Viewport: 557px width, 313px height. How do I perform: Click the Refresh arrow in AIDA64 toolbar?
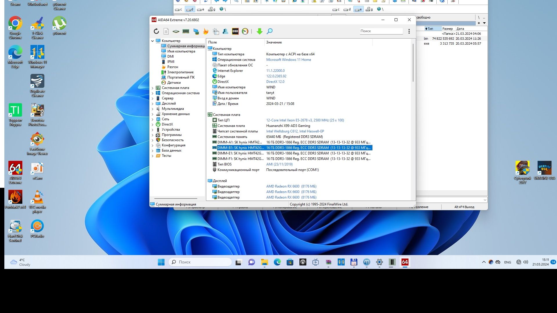(x=156, y=31)
